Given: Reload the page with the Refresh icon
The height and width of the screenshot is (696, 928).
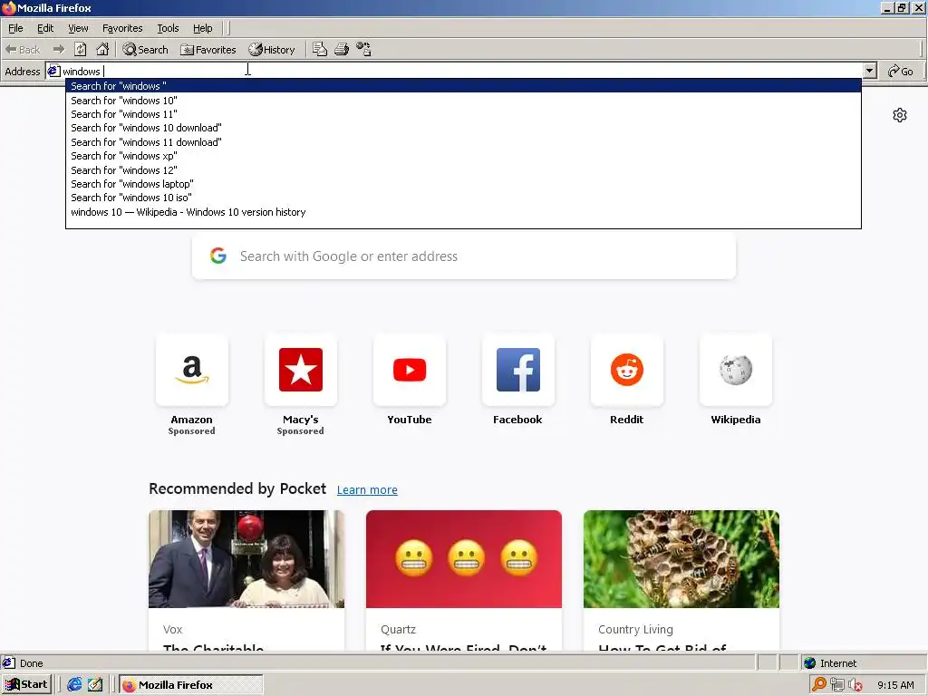Looking at the screenshot, I should [x=81, y=50].
